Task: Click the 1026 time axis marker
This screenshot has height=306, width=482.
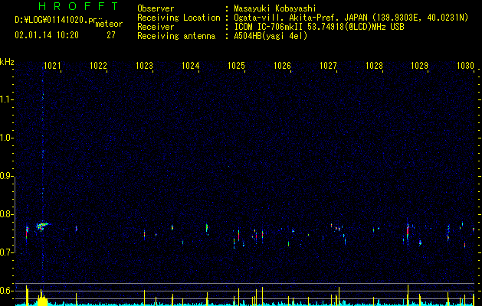Action: point(282,66)
